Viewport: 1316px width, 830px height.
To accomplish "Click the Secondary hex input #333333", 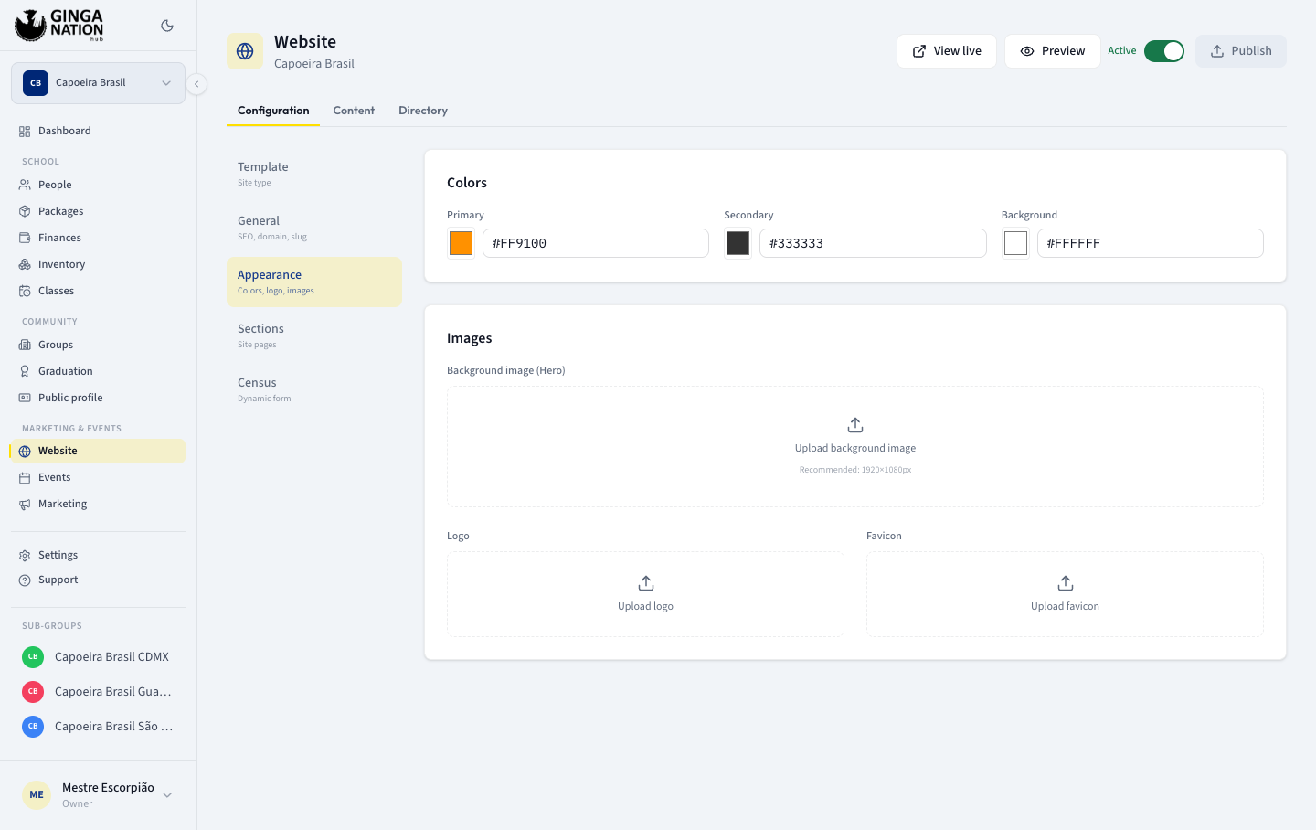I will (x=873, y=243).
